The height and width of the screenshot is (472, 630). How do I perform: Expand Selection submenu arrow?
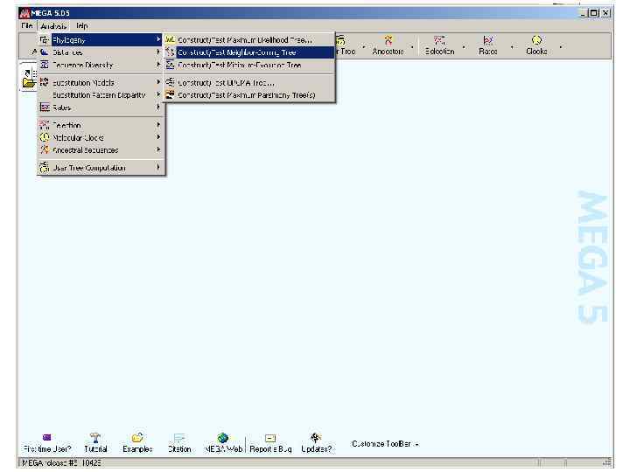[x=158, y=125]
